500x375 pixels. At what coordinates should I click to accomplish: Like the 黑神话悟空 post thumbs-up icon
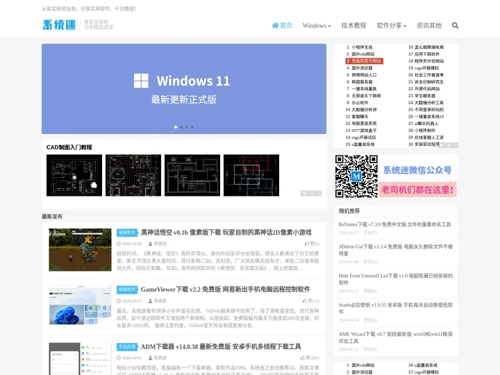pos(307,244)
